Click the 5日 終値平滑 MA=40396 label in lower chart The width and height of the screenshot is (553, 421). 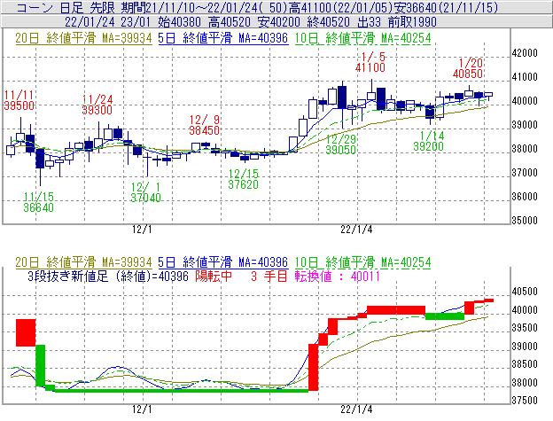pos(223,262)
